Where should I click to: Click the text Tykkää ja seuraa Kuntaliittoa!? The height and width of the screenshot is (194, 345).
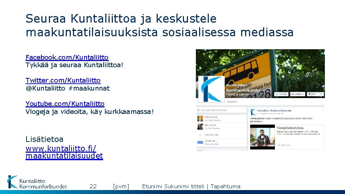coord(74,65)
